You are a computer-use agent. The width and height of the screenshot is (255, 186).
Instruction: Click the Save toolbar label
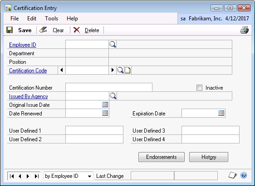pos(25,30)
